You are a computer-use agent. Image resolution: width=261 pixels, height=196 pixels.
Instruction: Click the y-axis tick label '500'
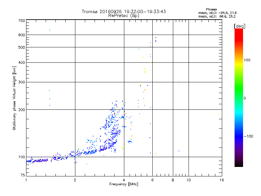[22, 47]
